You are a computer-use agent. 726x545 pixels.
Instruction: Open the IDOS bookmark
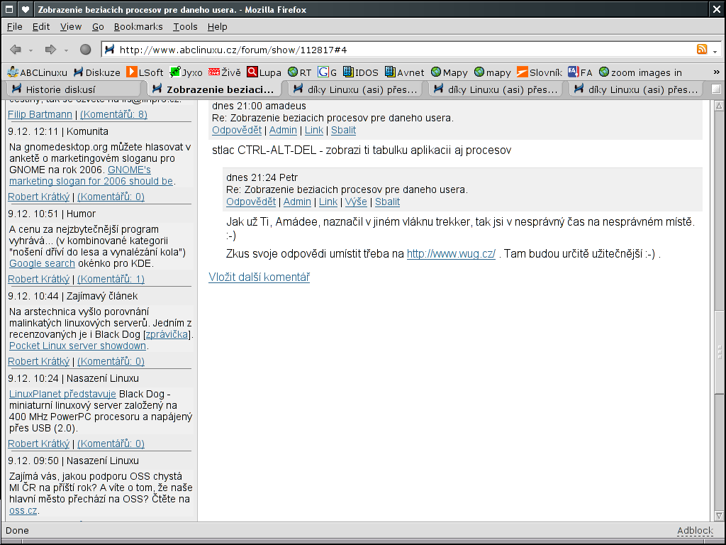pos(360,72)
